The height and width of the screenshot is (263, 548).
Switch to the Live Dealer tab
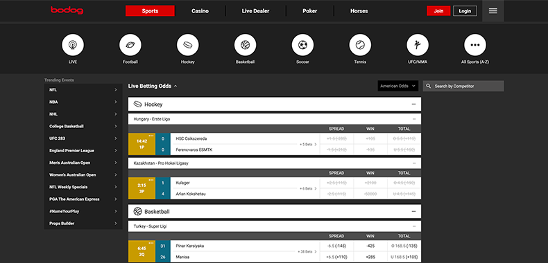click(x=255, y=11)
